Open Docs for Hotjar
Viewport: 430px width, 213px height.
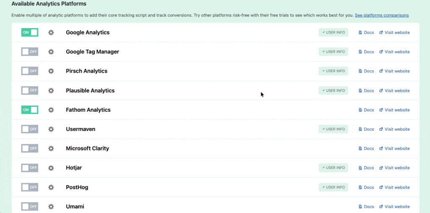pos(366,168)
